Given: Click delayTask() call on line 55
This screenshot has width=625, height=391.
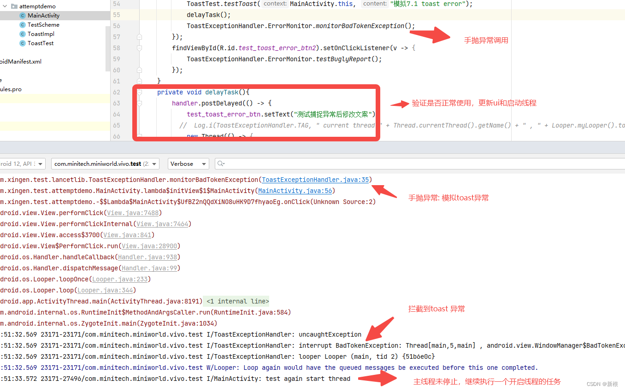Looking at the screenshot, I should pyautogui.click(x=209, y=15).
